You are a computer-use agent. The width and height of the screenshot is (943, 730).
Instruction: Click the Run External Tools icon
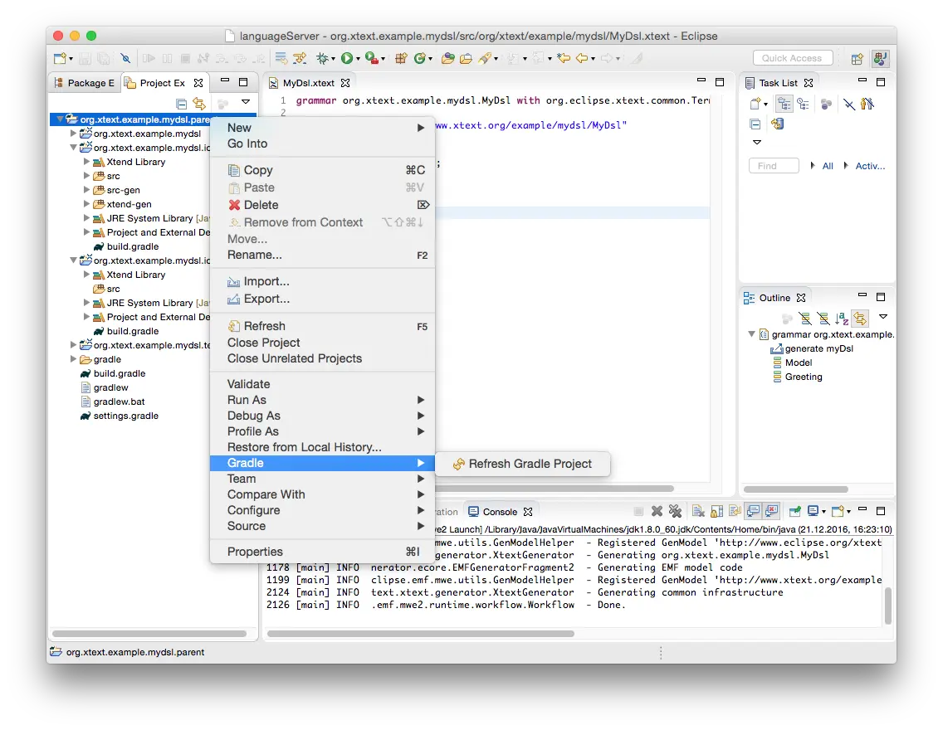click(372, 58)
